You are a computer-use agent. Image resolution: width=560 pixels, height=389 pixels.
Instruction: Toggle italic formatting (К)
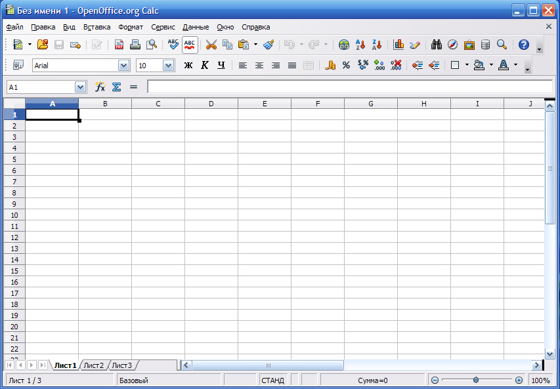204,65
